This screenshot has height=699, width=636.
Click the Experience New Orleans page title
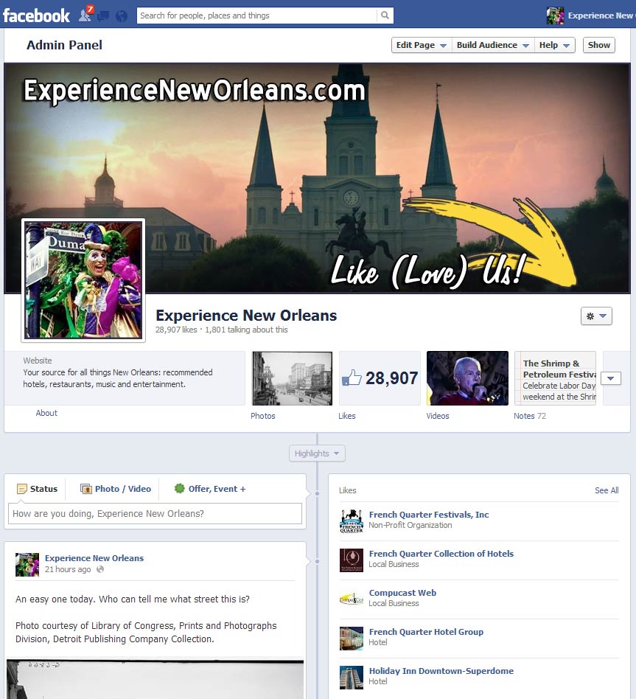coord(246,316)
